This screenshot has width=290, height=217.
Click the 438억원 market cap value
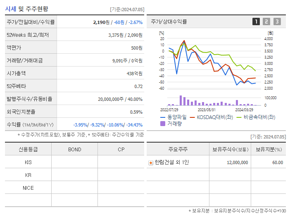134,74
